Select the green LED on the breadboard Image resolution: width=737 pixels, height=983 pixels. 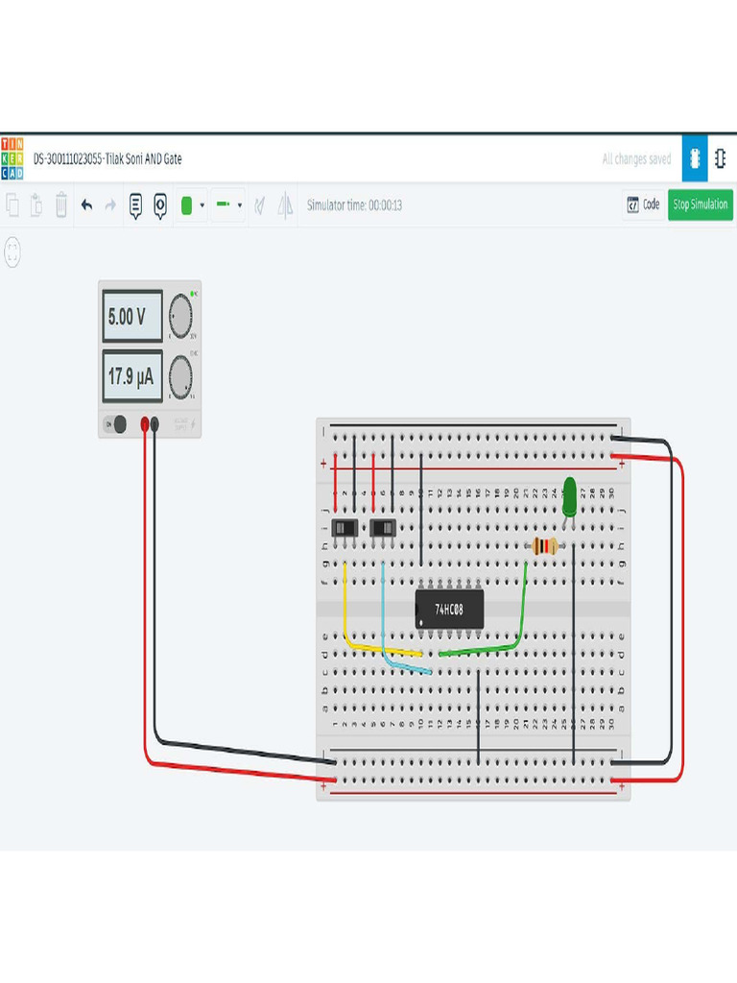pos(569,495)
